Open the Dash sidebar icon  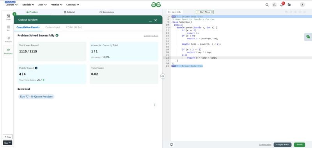[8, 17]
